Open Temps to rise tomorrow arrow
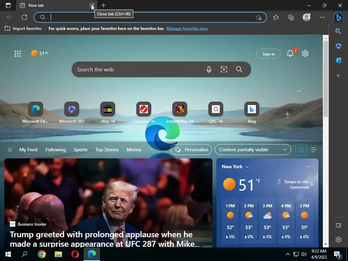 point(312,184)
